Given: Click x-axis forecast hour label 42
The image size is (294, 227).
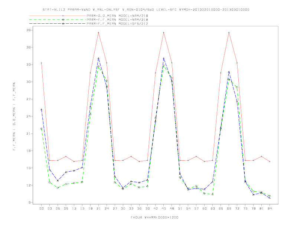Looking at the screenshot, I should pyautogui.click(x=156, y=208).
